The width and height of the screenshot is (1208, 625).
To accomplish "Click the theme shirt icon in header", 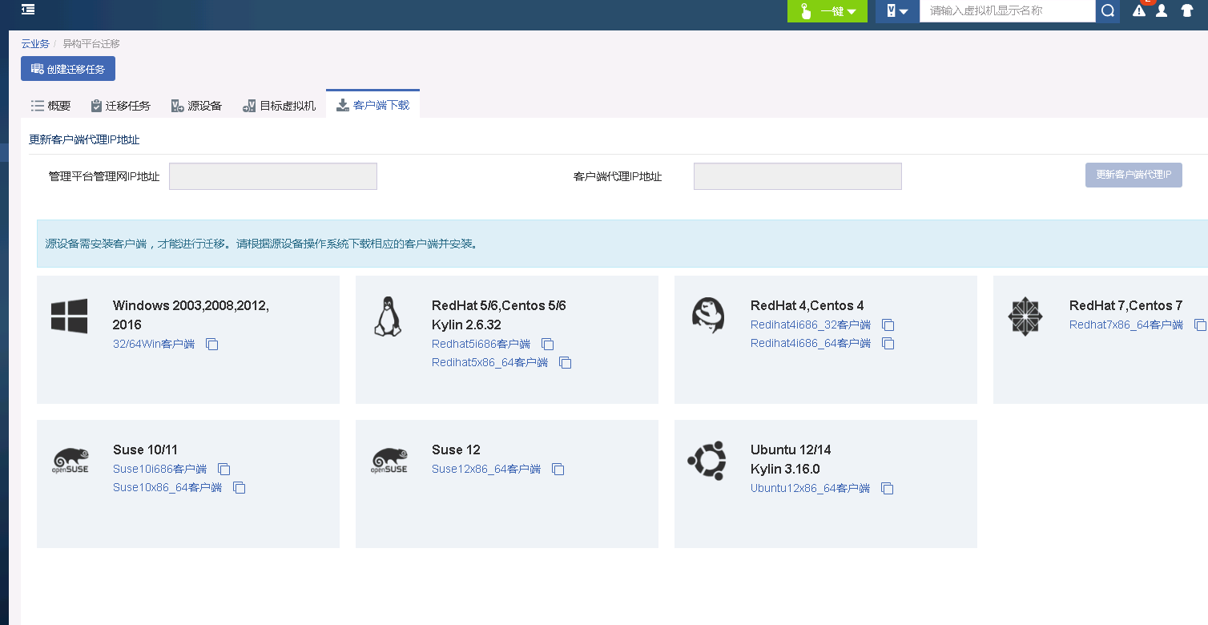I will tap(1187, 11).
